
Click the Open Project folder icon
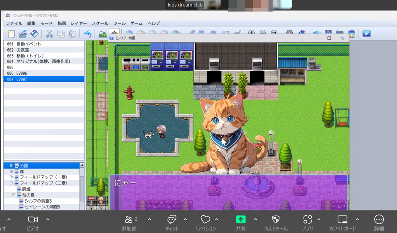(23, 34)
